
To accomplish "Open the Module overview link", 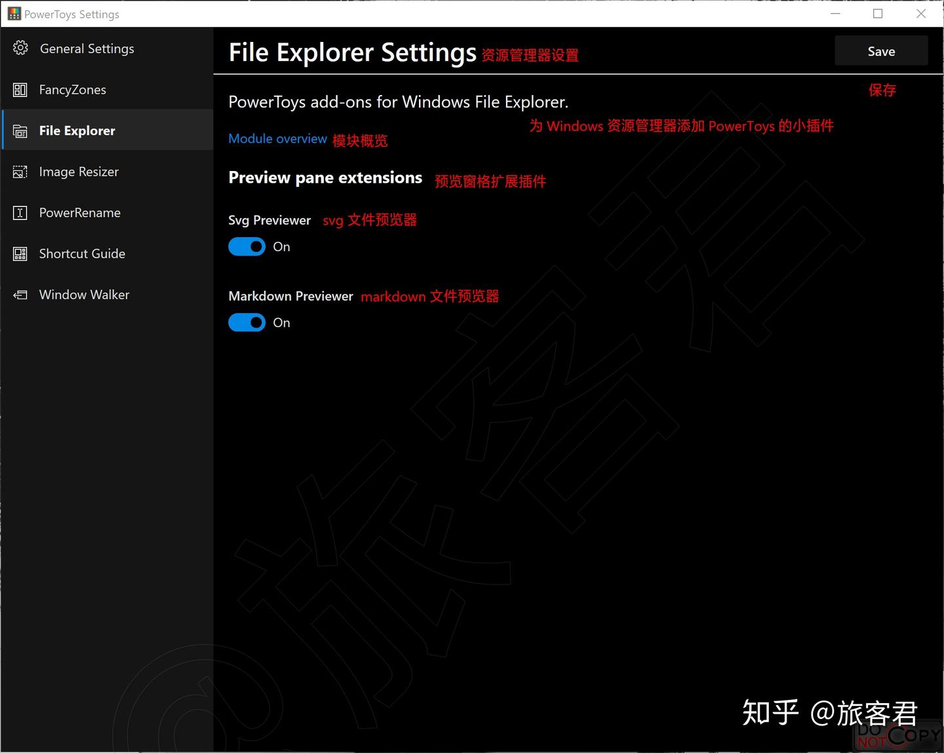I will coord(277,138).
